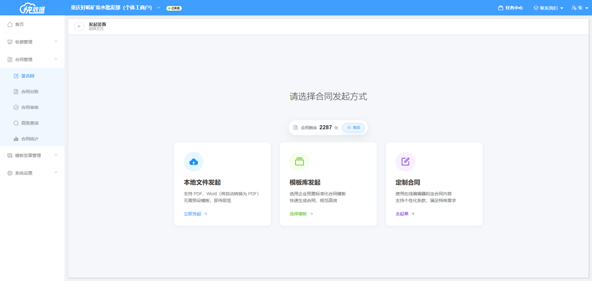Click the green template library icon
The image size is (592, 281).
click(x=299, y=162)
